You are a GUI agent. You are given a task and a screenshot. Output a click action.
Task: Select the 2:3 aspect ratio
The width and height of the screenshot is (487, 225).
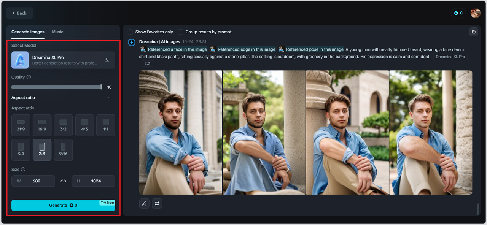click(x=42, y=150)
